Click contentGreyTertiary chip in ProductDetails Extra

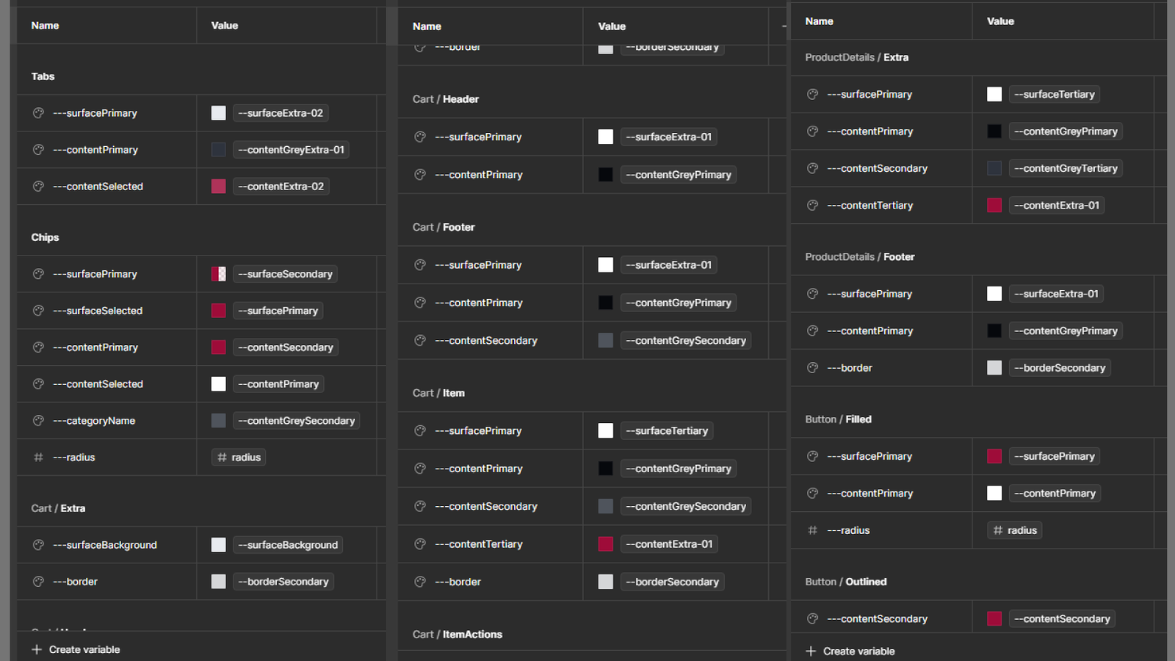tap(1066, 169)
